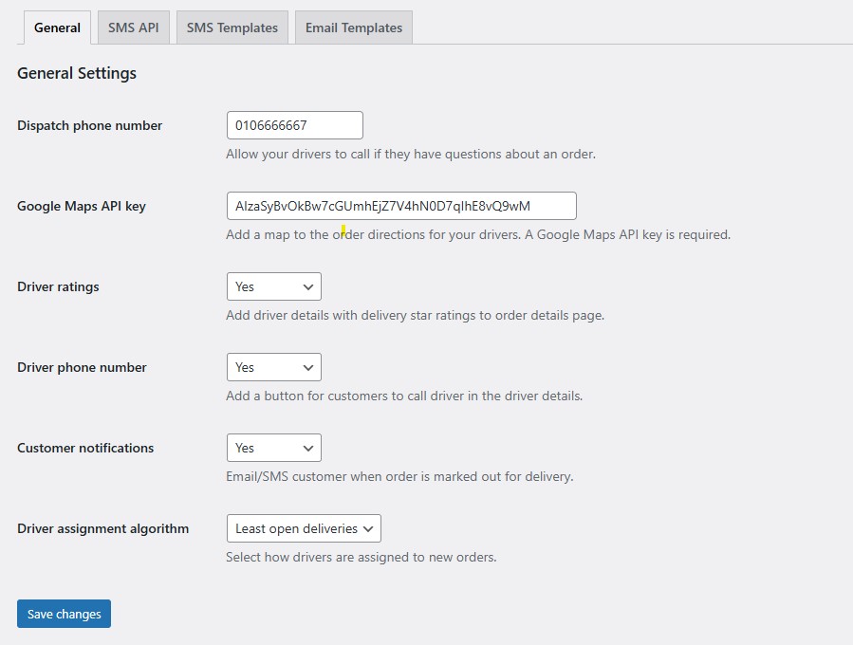Open the Driver assignment algorithm dropdown

tap(303, 527)
